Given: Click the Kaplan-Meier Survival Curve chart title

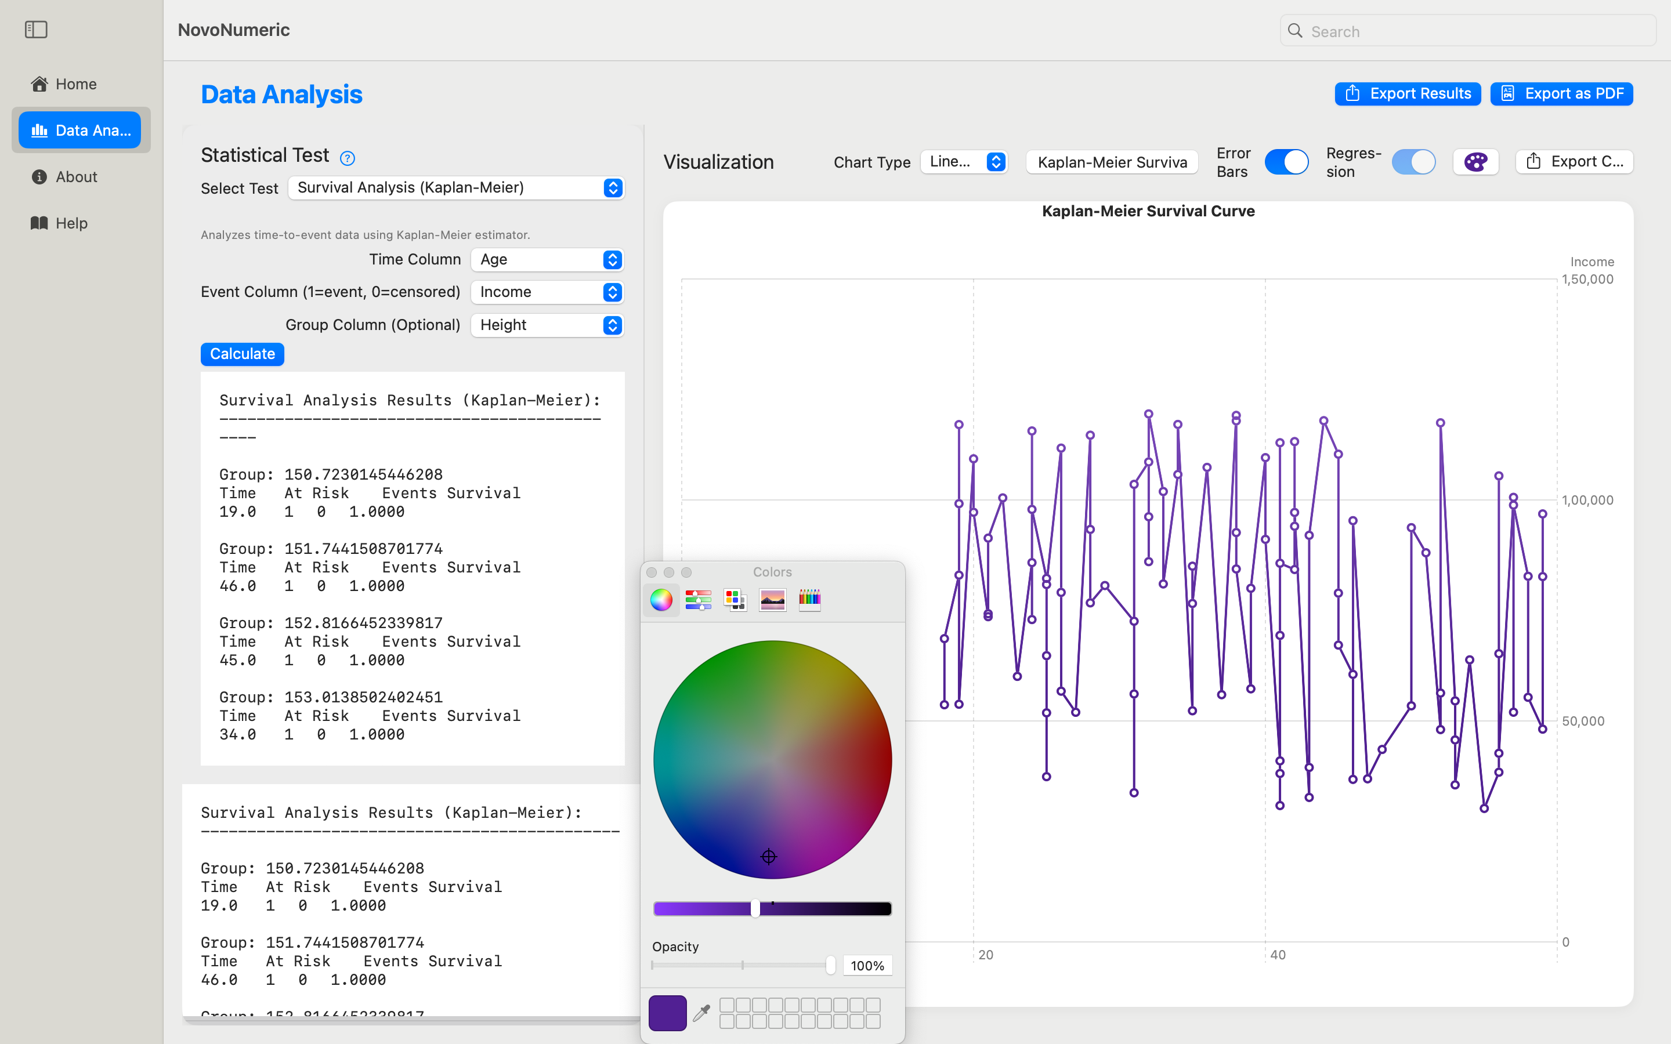Looking at the screenshot, I should tap(1148, 211).
